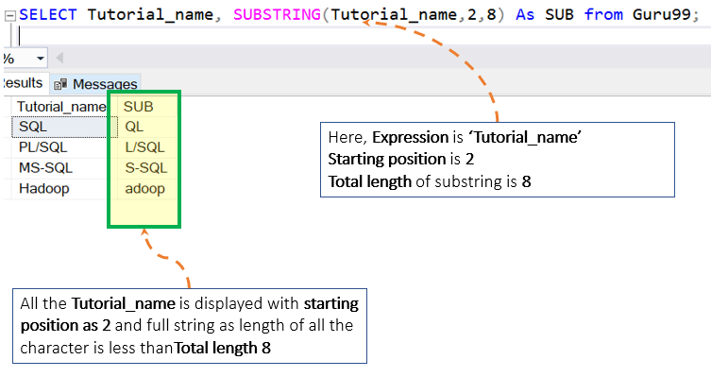Viewport: 711px width, 377px height.
Task: Select the L/SQL result cell
Action: coord(147,147)
